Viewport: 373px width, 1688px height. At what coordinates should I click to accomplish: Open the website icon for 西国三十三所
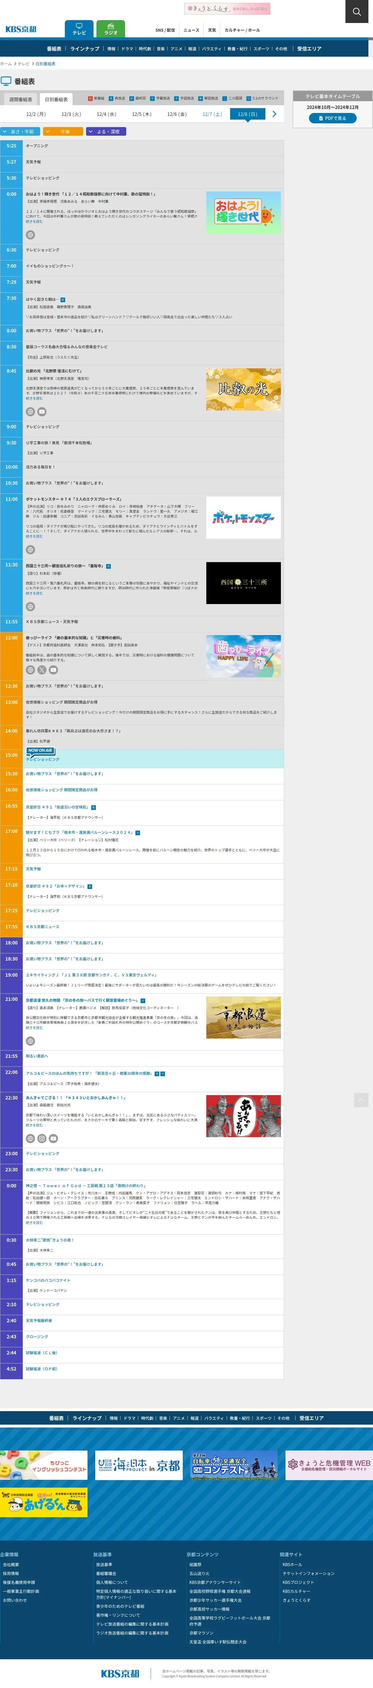(x=30, y=606)
